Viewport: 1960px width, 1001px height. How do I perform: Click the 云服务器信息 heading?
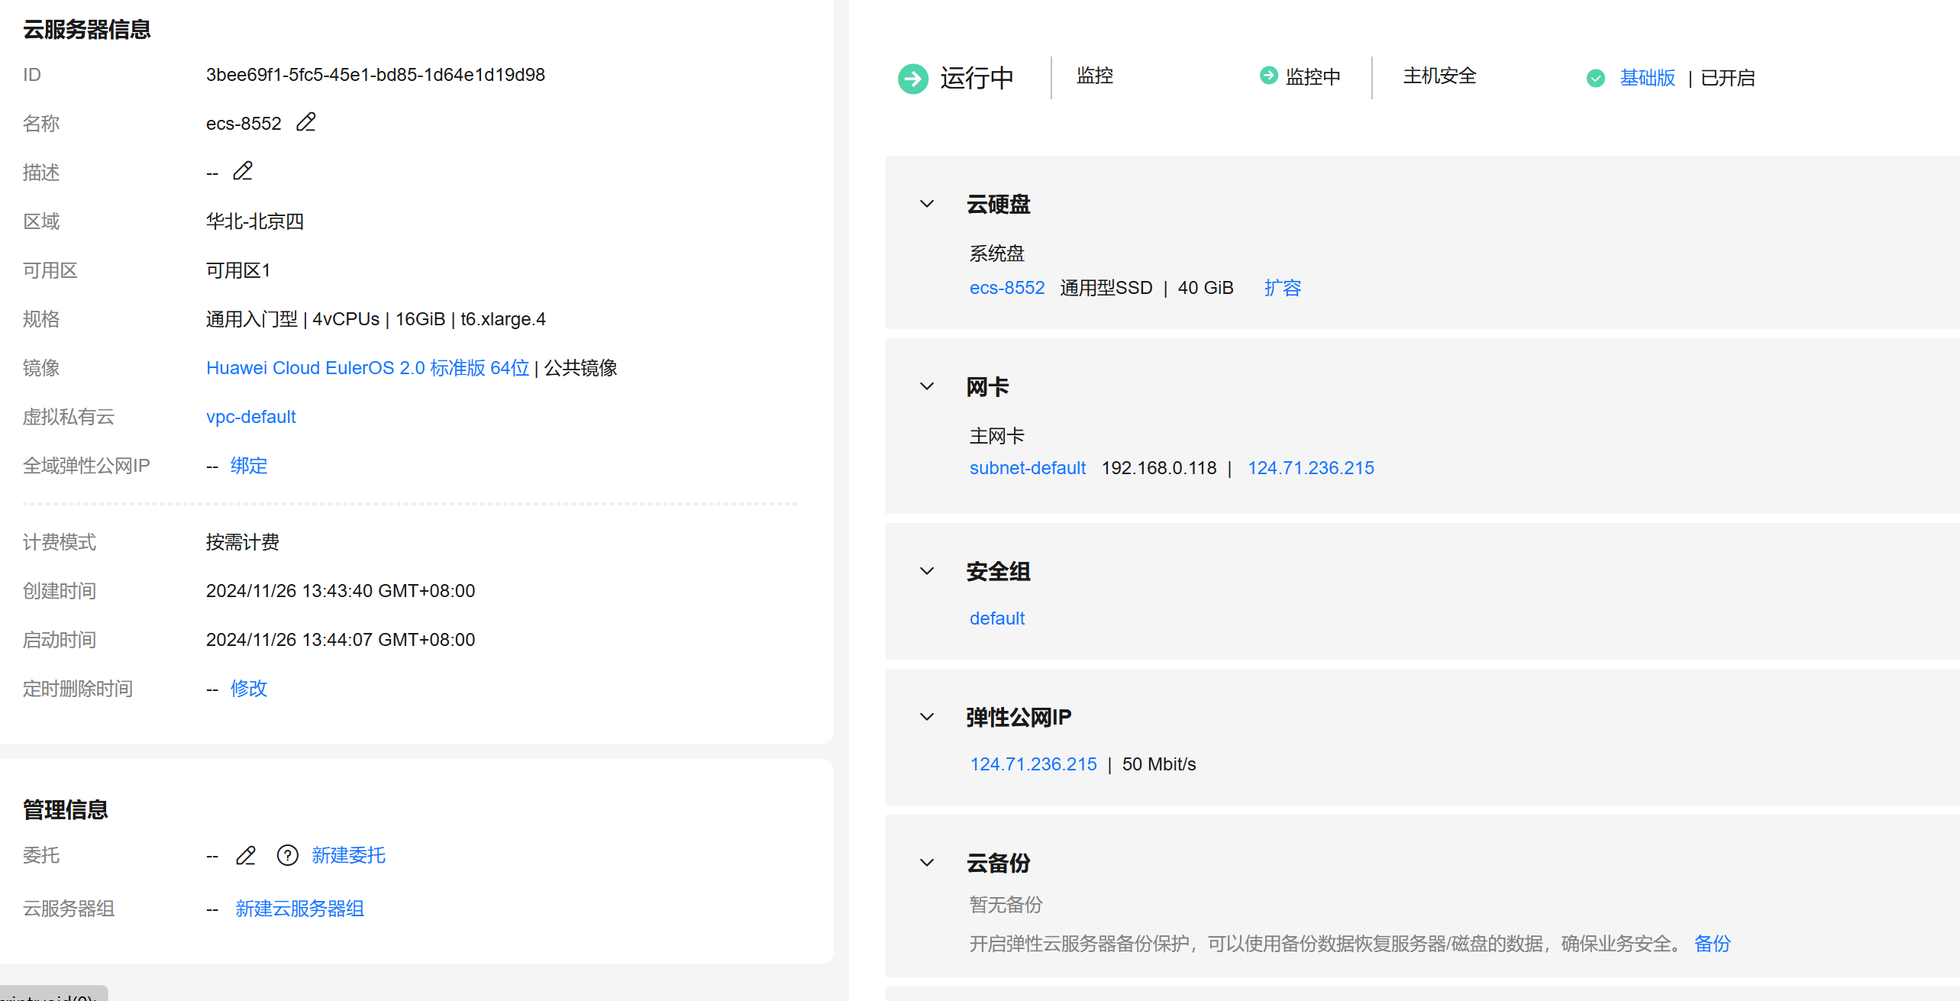point(87,30)
